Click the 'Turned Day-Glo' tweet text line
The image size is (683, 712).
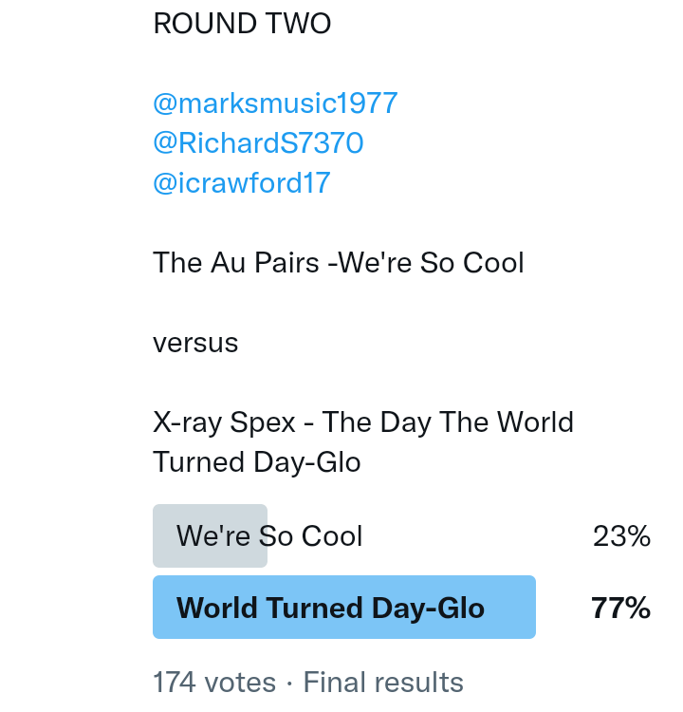point(257,461)
